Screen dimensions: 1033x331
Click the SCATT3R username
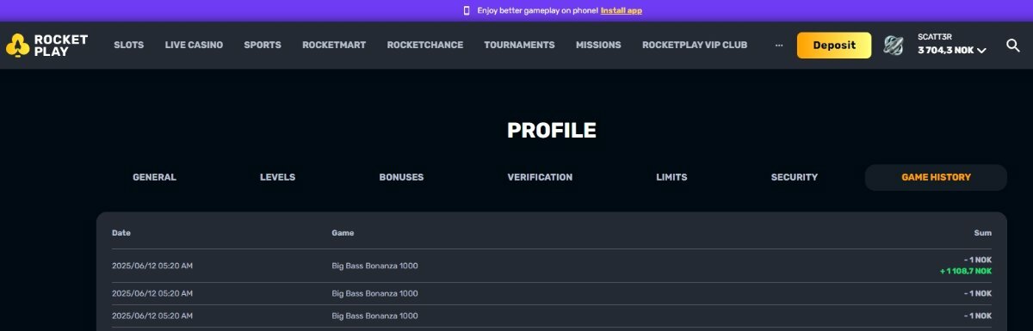[935, 36]
